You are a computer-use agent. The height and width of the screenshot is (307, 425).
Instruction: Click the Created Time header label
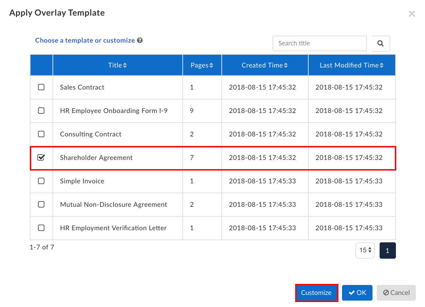click(x=263, y=65)
